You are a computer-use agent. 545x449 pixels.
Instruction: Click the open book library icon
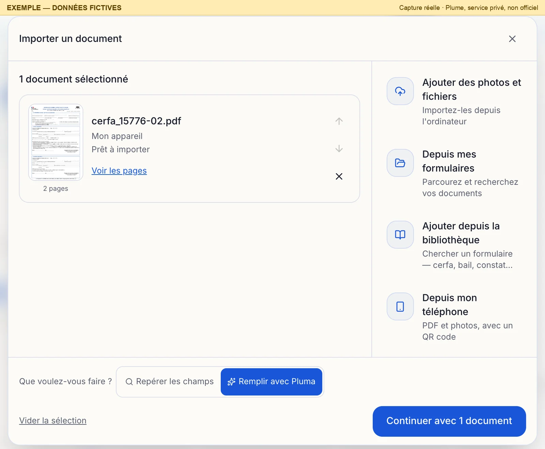coord(400,235)
